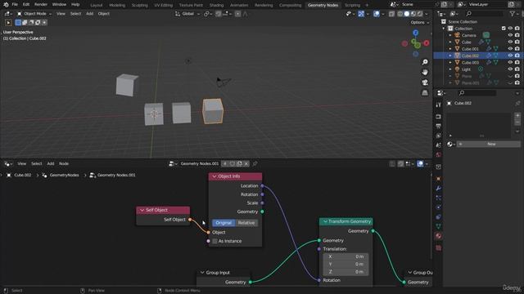The height and width of the screenshot is (294, 524).
Task: Open the Tool properties tab icon
Action: pyautogui.click(x=439, y=105)
